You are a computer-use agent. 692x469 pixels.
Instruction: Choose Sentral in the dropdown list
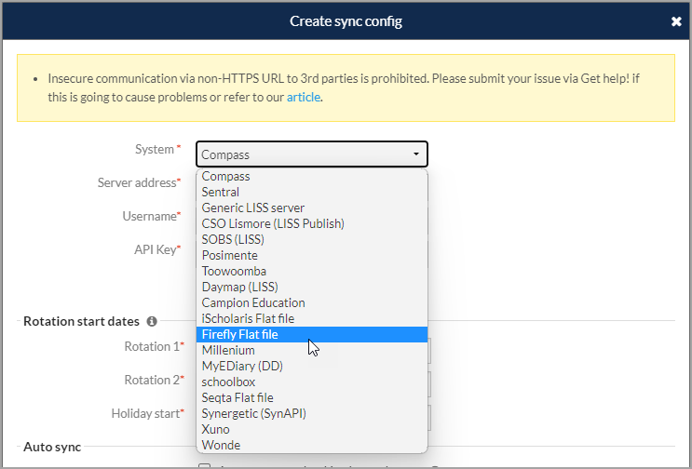pyautogui.click(x=221, y=192)
